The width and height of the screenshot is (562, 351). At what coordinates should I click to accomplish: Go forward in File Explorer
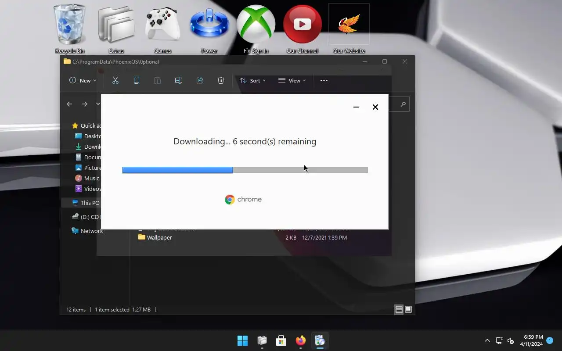85,104
